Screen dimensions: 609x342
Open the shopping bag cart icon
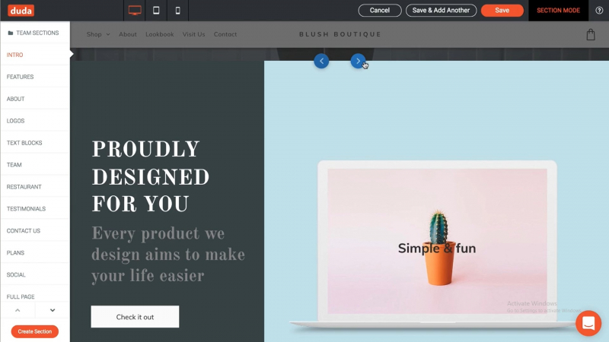point(591,34)
